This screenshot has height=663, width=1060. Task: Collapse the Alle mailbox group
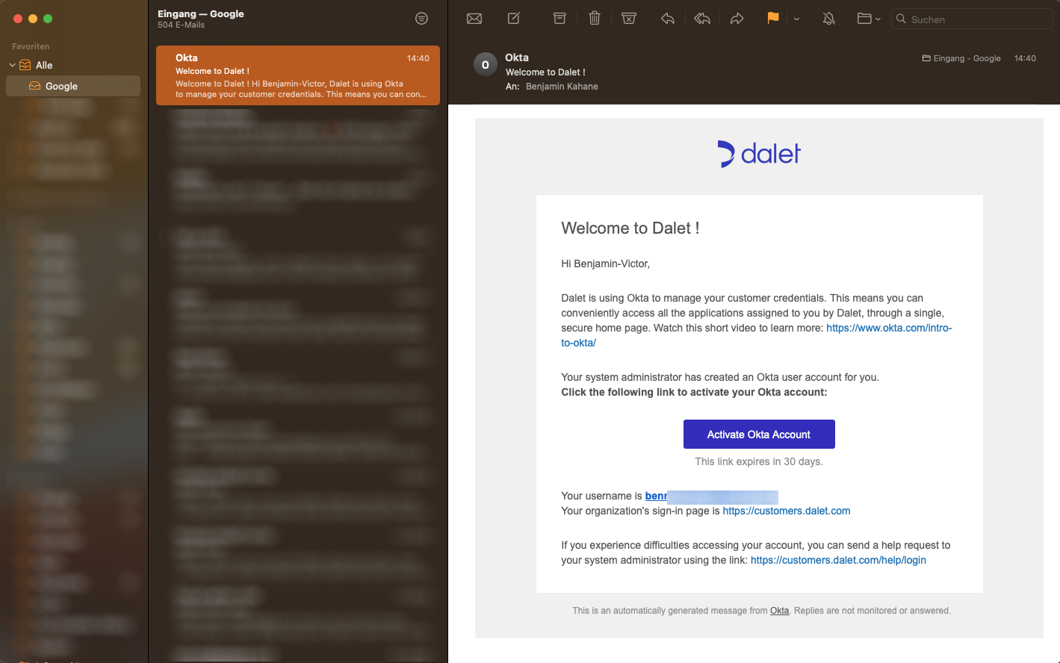pyautogui.click(x=13, y=65)
